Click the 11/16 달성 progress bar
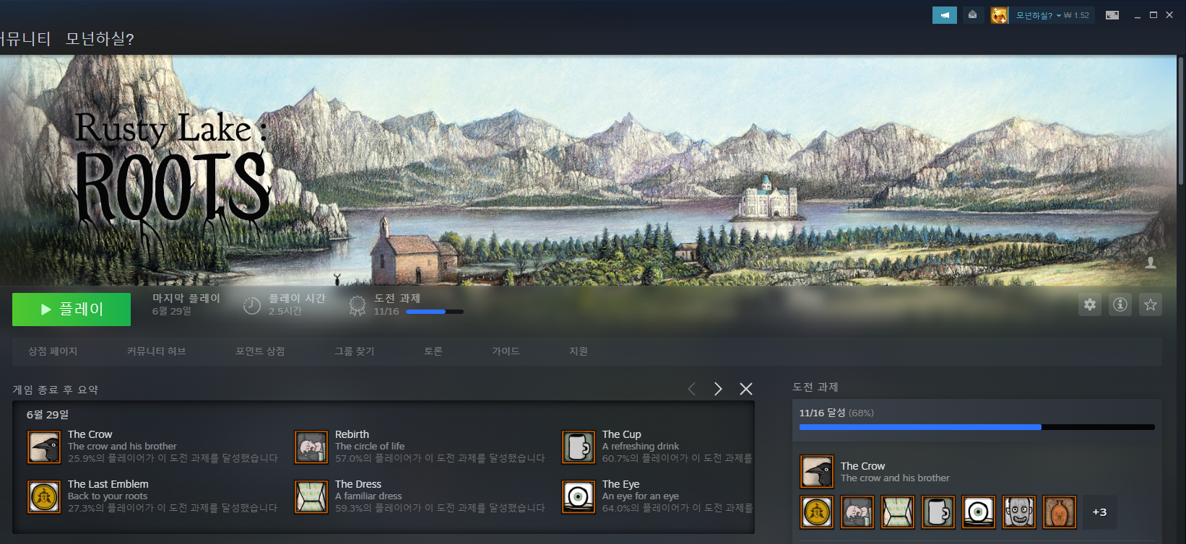 pos(977,427)
